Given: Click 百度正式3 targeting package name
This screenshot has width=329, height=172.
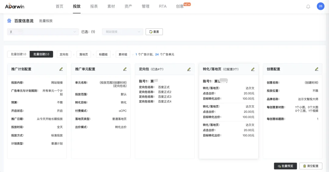Looking at the screenshot, I should click(x=165, y=97).
